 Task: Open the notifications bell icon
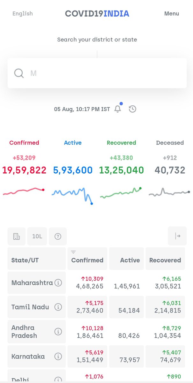(118, 109)
